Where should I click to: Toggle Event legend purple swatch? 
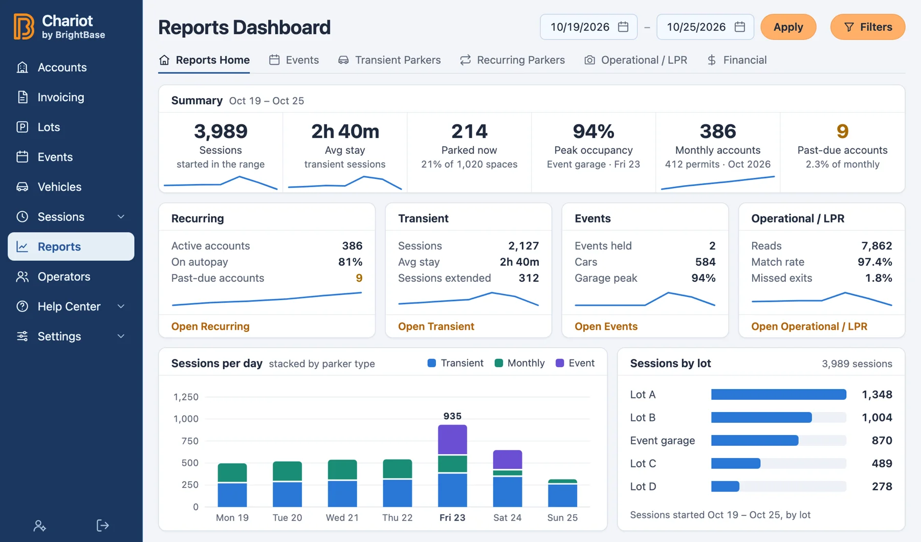(560, 363)
